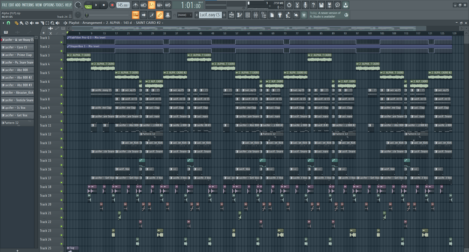
Task: Open the Playlist view icon
Action: tap(231, 15)
